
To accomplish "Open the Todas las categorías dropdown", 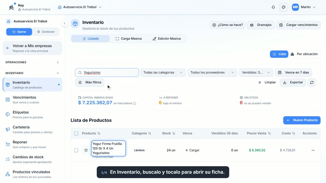I will pos(163,73).
